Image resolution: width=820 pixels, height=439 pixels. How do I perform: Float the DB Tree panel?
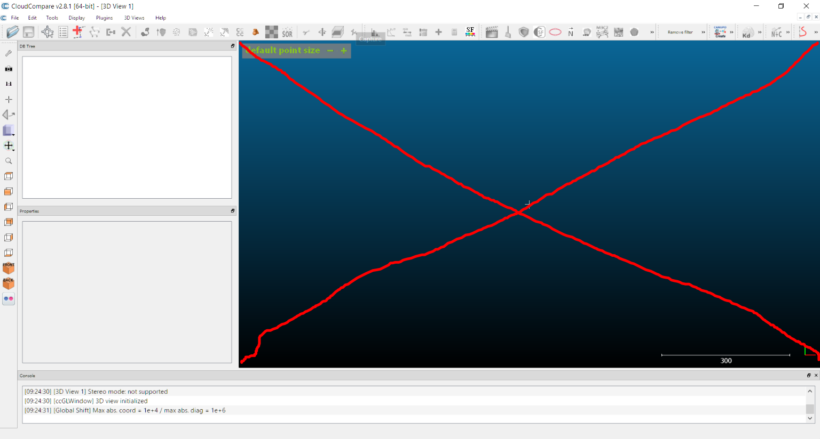tap(232, 46)
